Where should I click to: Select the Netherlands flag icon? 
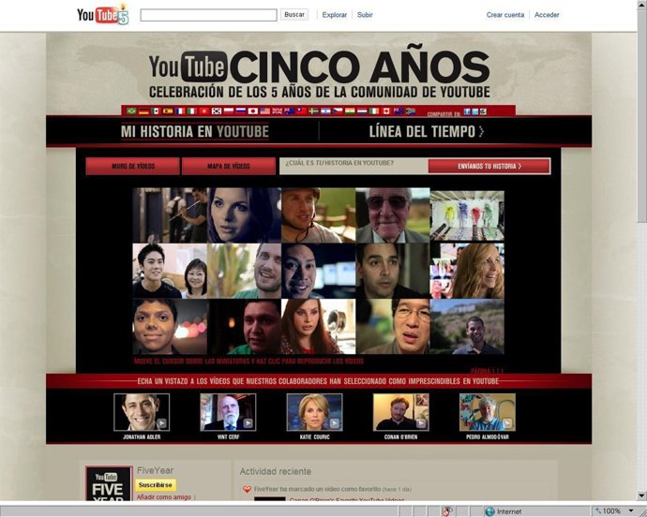coord(362,111)
